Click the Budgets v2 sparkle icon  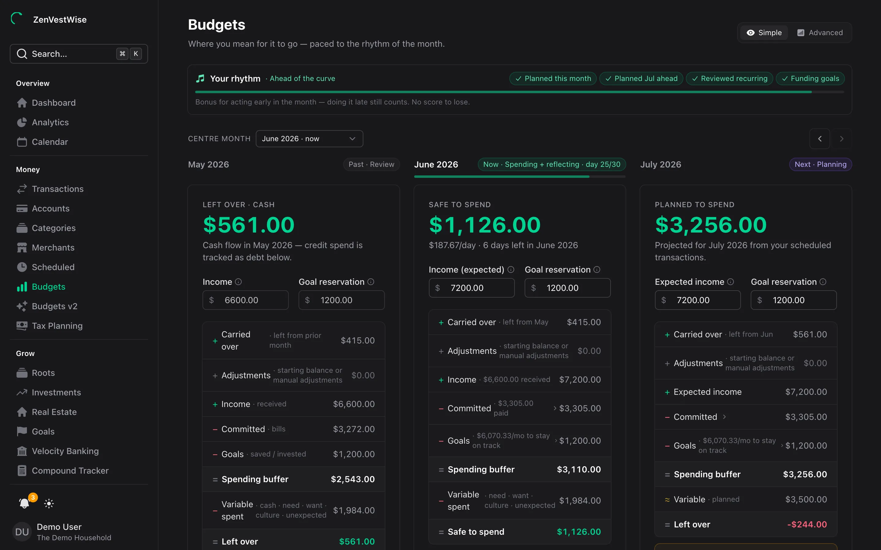click(x=22, y=306)
